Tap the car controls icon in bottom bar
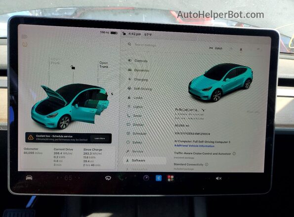The width and height of the screenshot is (294, 217). click(29, 178)
